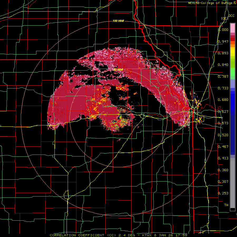Screen dimensions: 237x237
Task: Select the 0.733 legend value
Action: (223, 88)
